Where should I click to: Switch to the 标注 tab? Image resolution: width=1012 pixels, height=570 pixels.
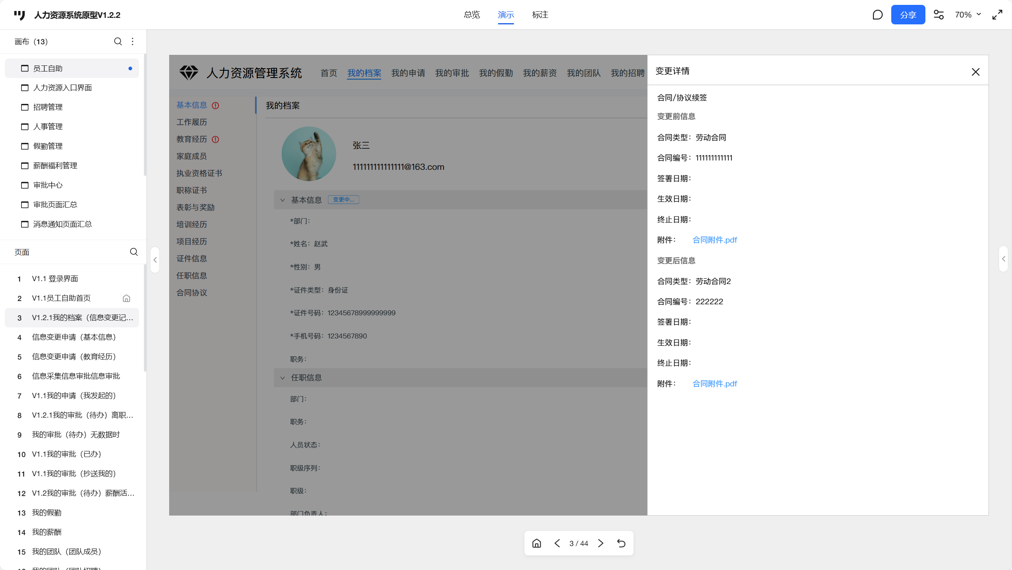click(x=540, y=15)
